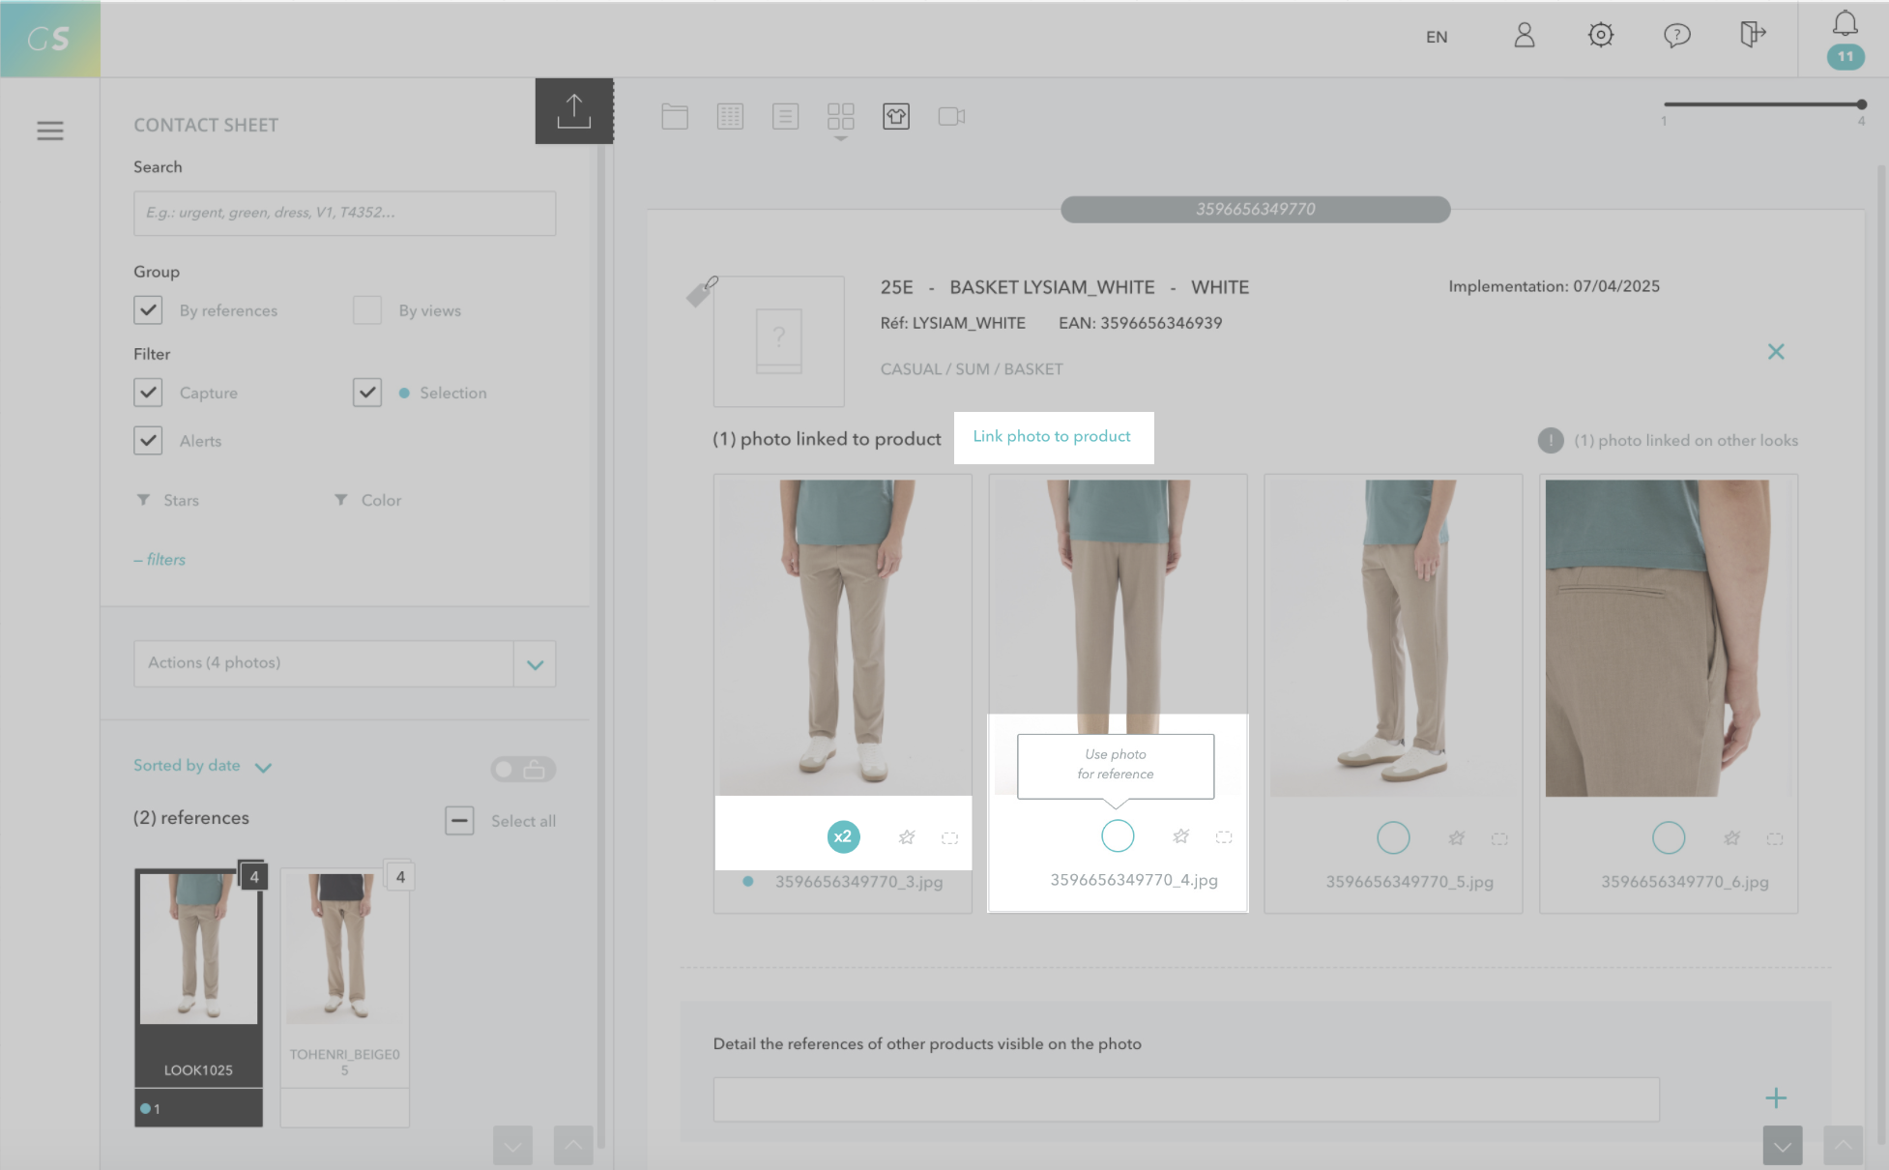This screenshot has height=1170, width=1889.
Task: Click the plus icon to add reference
Action: [1775, 1097]
